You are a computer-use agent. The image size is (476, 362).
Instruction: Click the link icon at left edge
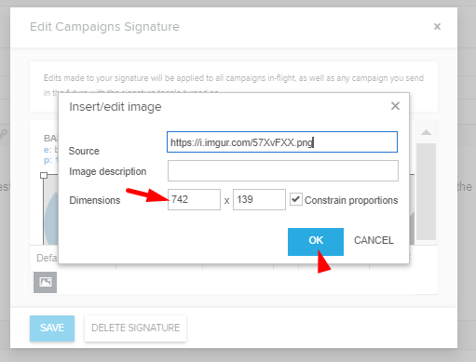coord(3,134)
